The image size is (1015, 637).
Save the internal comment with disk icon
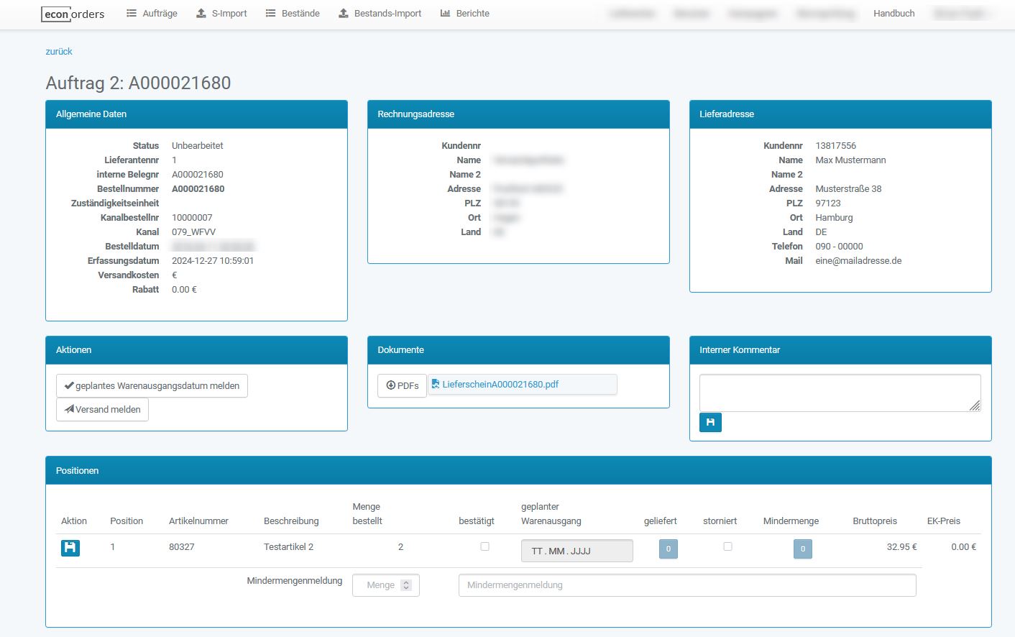[x=710, y=423]
